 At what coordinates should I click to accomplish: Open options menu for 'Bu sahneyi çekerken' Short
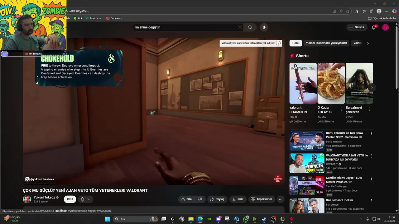(369, 109)
